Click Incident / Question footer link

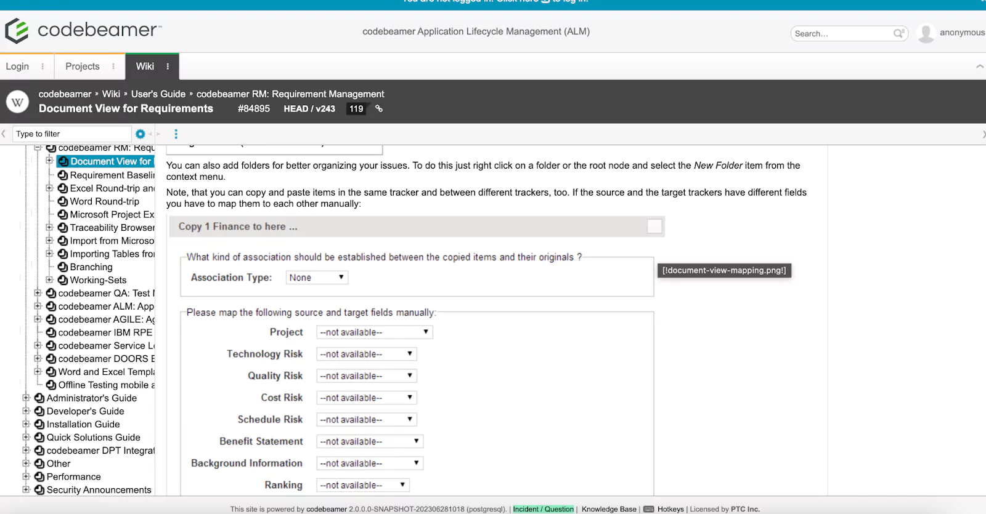click(x=543, y=509)
